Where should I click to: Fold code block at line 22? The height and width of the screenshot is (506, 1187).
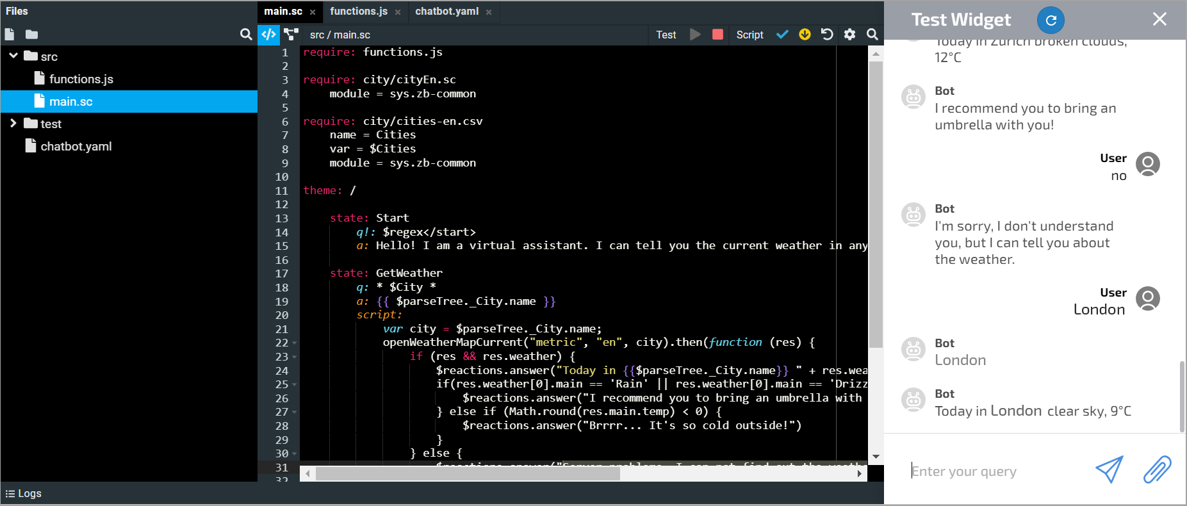point(295,343)
